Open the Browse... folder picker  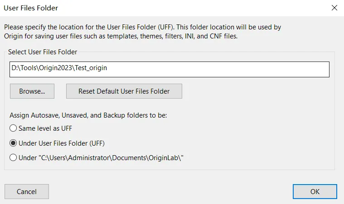click(32, 91)
